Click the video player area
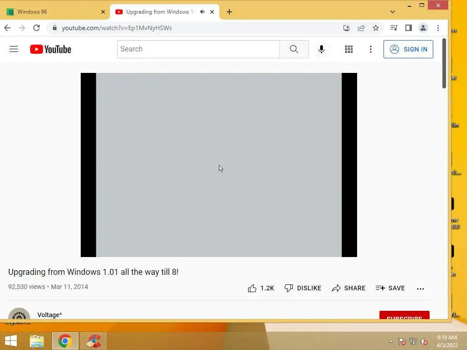The image size is (467, 350). [x=219, y=165]
